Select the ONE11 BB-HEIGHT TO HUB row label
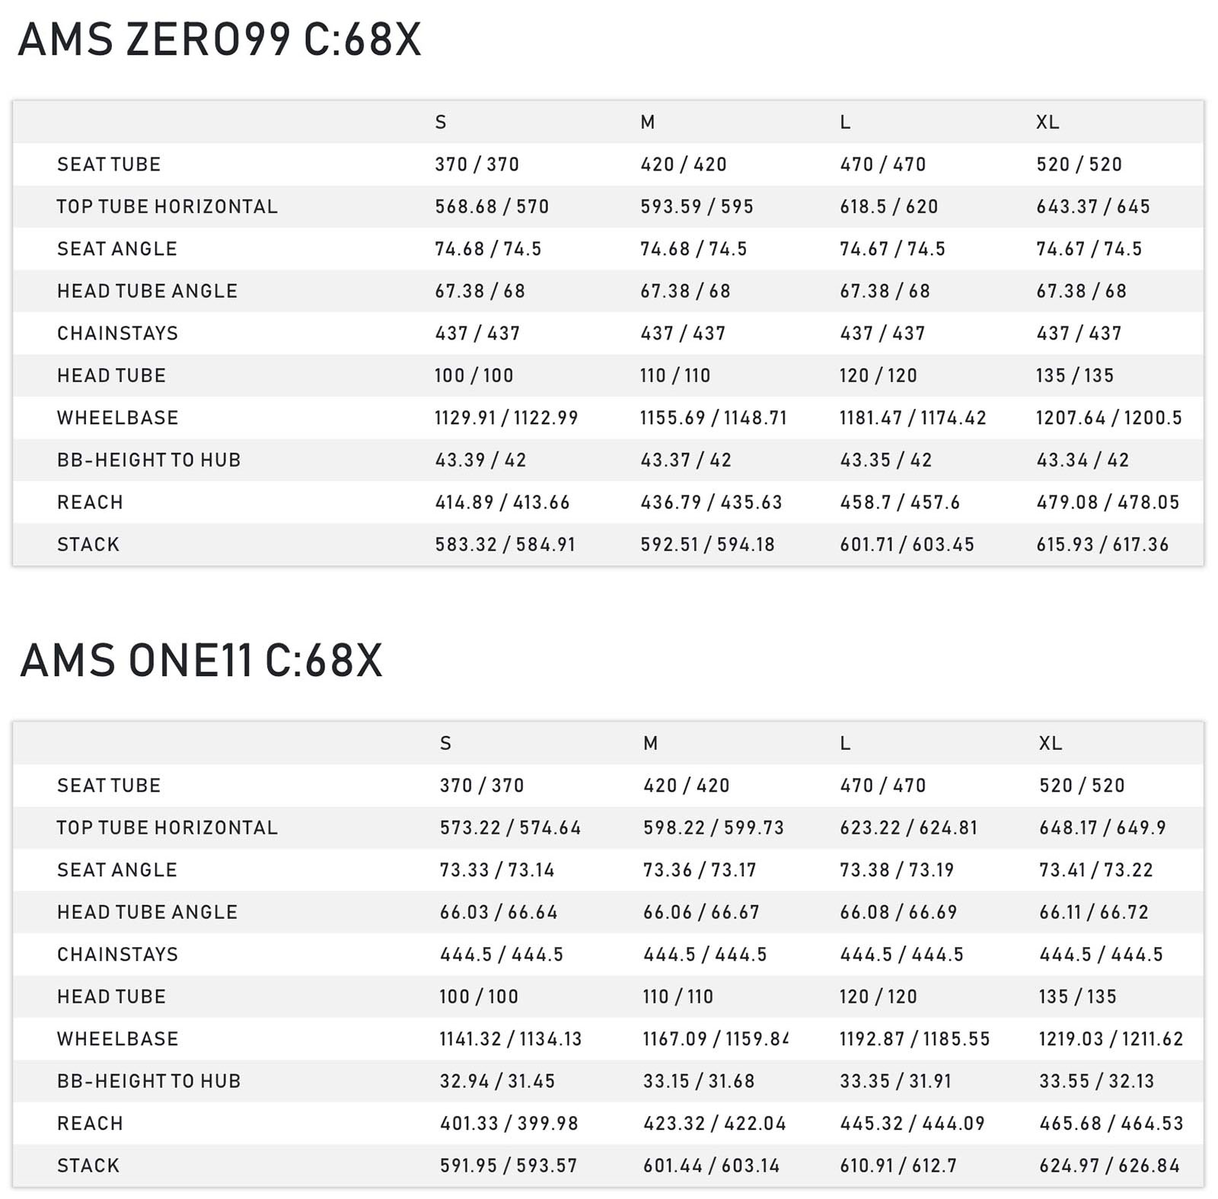 pyautogui.click(x=148, y=1081)
